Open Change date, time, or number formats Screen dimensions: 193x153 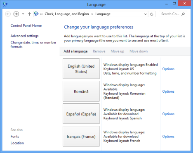click(x=33, y=45)
